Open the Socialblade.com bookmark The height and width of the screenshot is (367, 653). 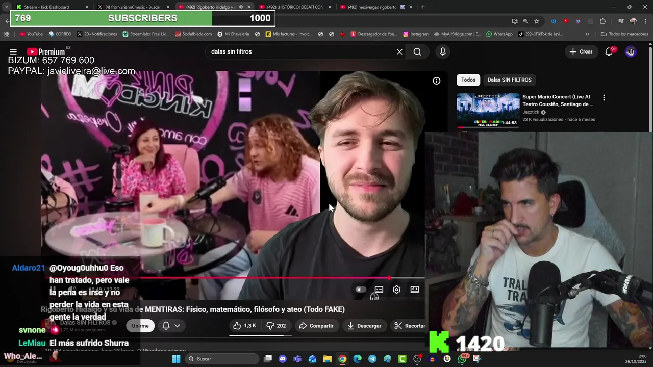(193, 34)
